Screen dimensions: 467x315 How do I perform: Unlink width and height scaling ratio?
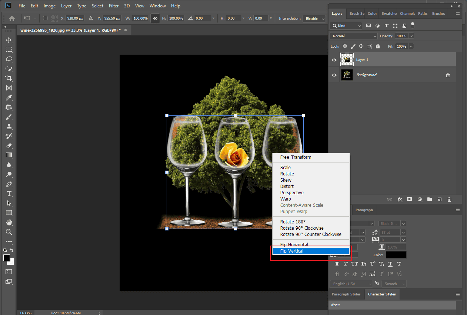click(155, 18)
